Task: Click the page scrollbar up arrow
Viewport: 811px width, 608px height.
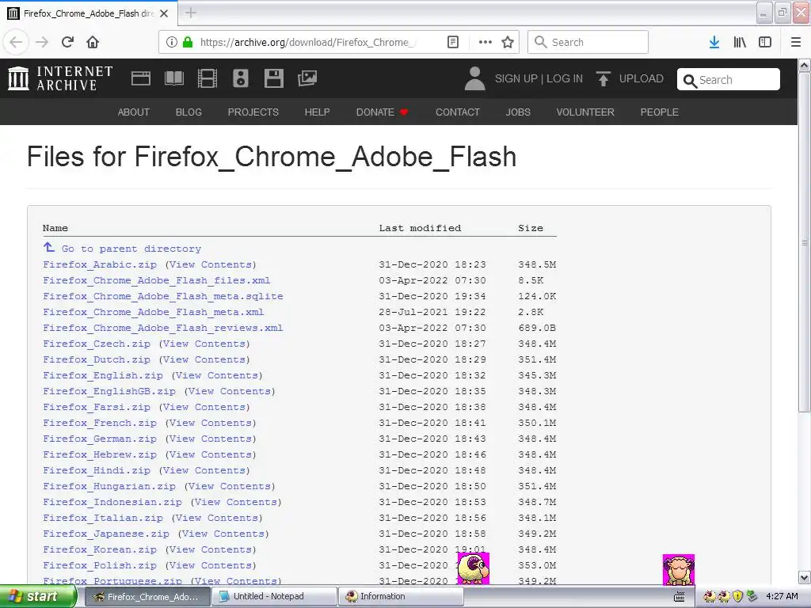Action: pos(805,66)
